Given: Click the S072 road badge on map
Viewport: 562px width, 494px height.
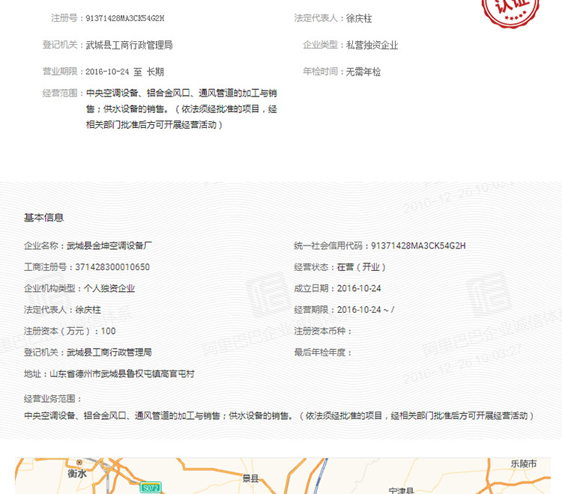Looking at the screenshot, I should [150, 487].
